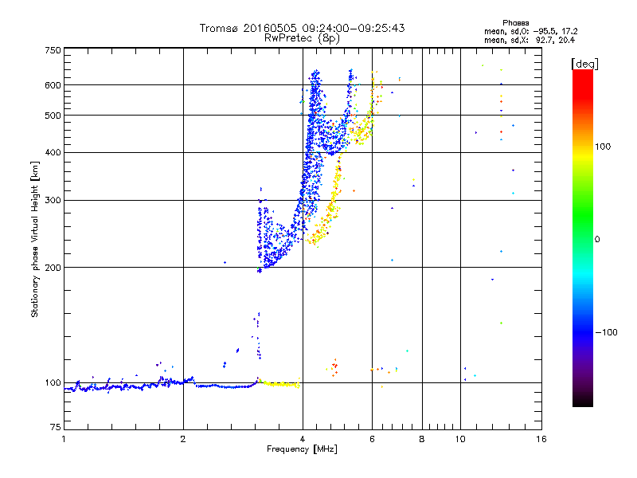This screenshot has width=637, height=478.
Task: Click the y-axis tick label '300'
Action: click(x=53, y=200)
